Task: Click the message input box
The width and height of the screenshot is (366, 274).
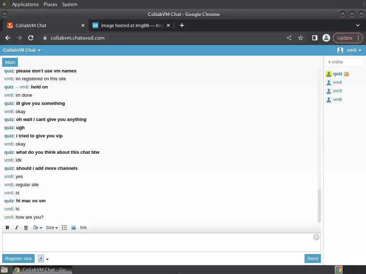Action: pos(162,242)
